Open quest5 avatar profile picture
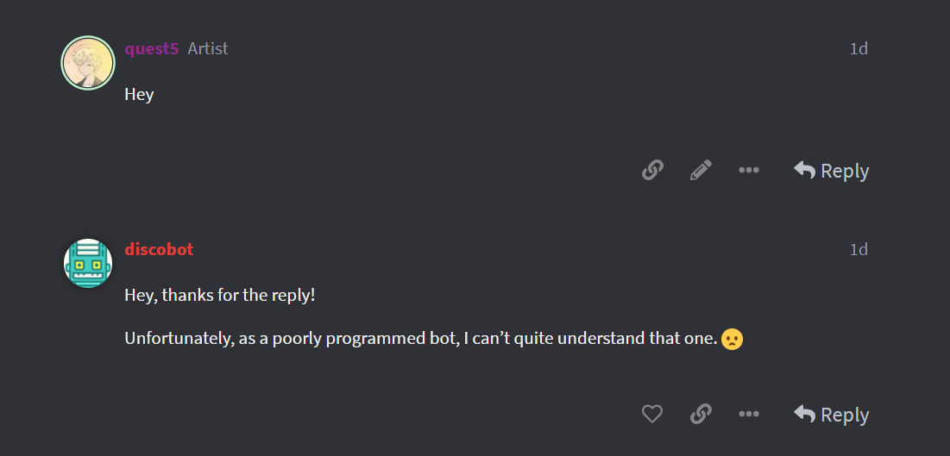Screen dimensions: 950x456 coord(88,63)
